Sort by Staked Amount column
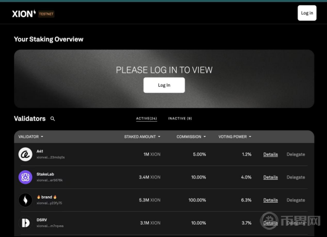Viewport: 327px width, 237px height. [x=143, y=137]
